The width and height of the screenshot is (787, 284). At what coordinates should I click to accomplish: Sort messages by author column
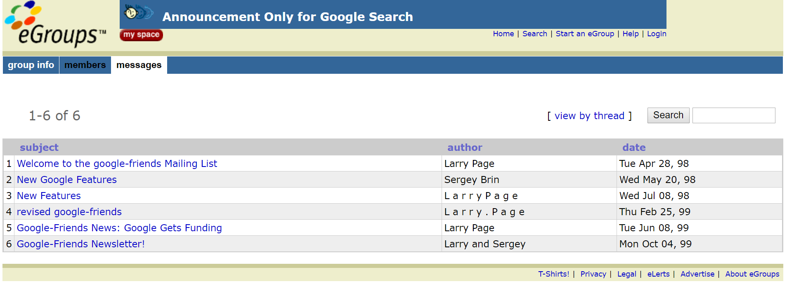point(465,148)
